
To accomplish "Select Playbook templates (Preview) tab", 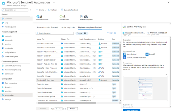I will click(90, 27).
